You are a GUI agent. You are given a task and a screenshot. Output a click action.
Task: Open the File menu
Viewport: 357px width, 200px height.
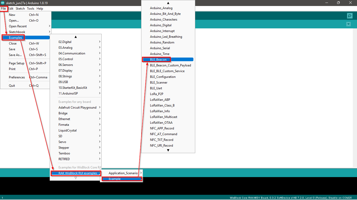[3, 9]
